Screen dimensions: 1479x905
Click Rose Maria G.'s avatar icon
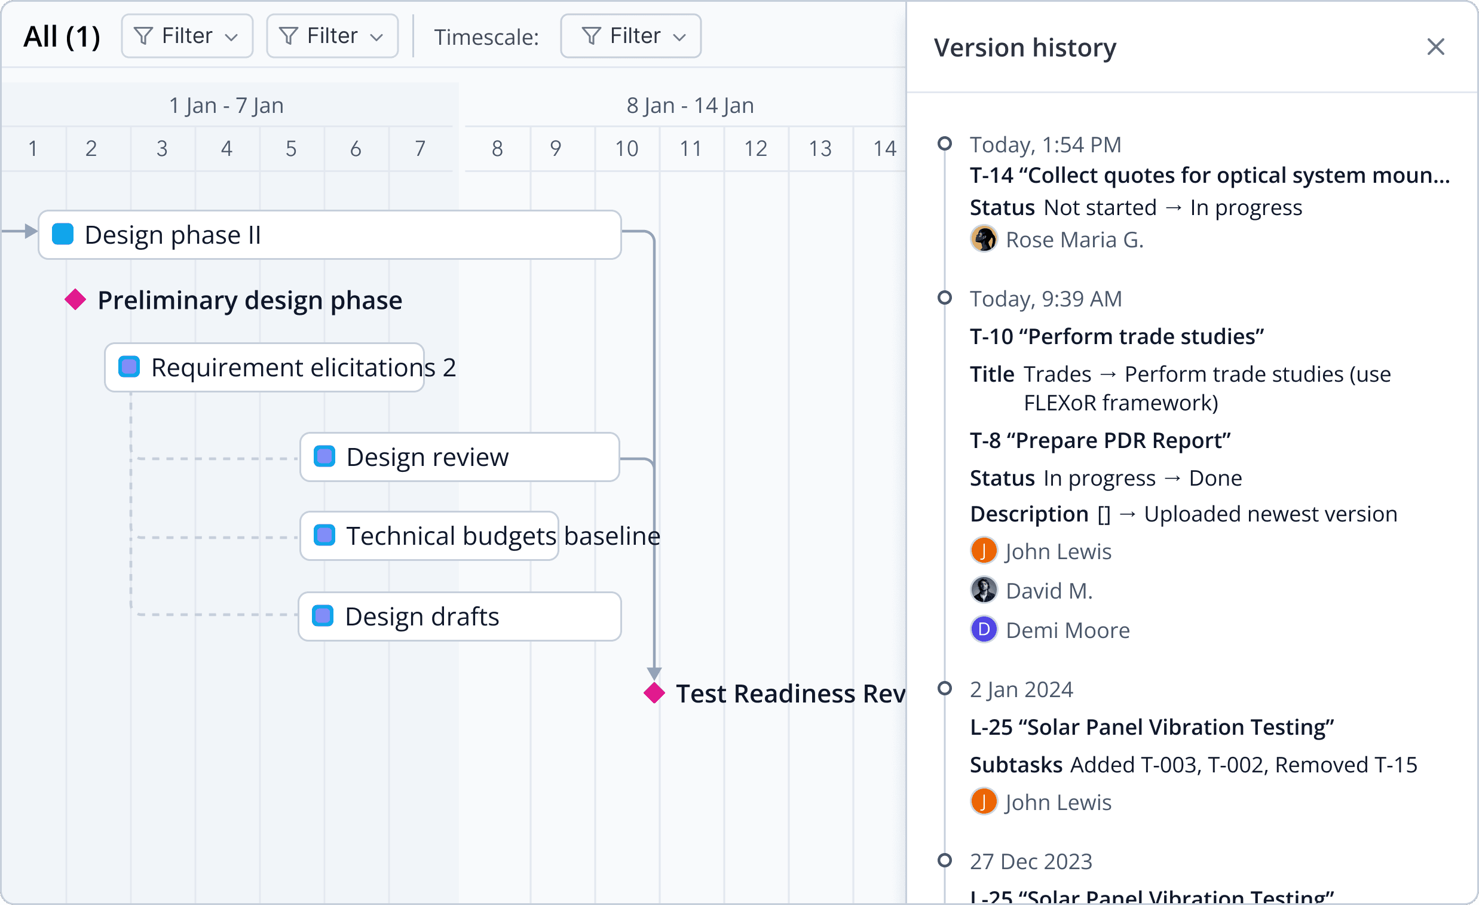click(983, 238)
